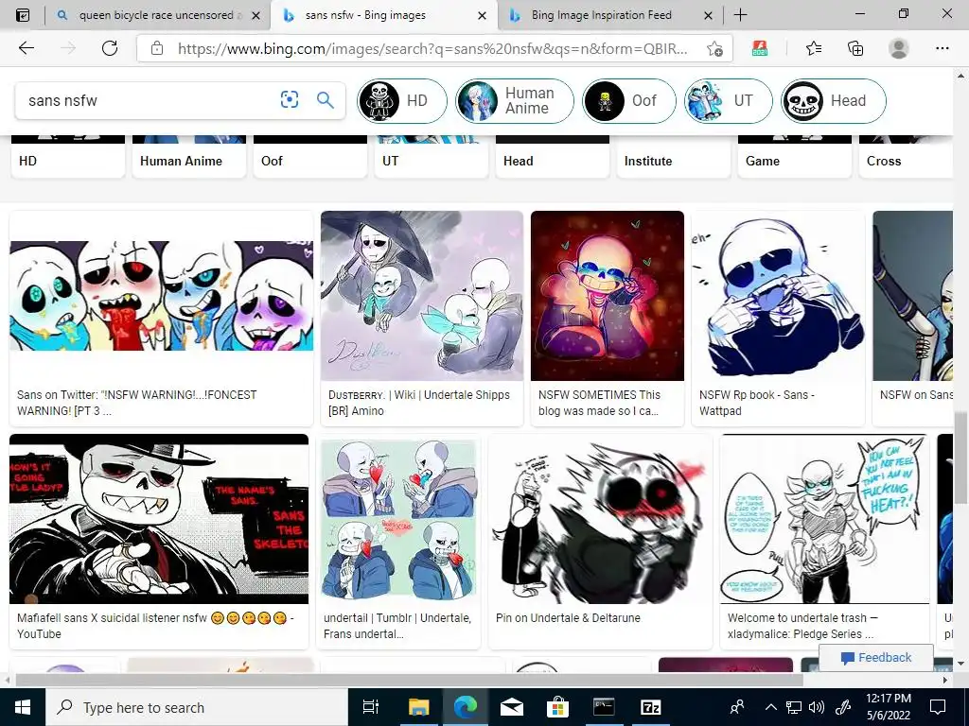This screenshot has height=726, width=969.
Task: Click the Institute related search card
Action: 674,157
